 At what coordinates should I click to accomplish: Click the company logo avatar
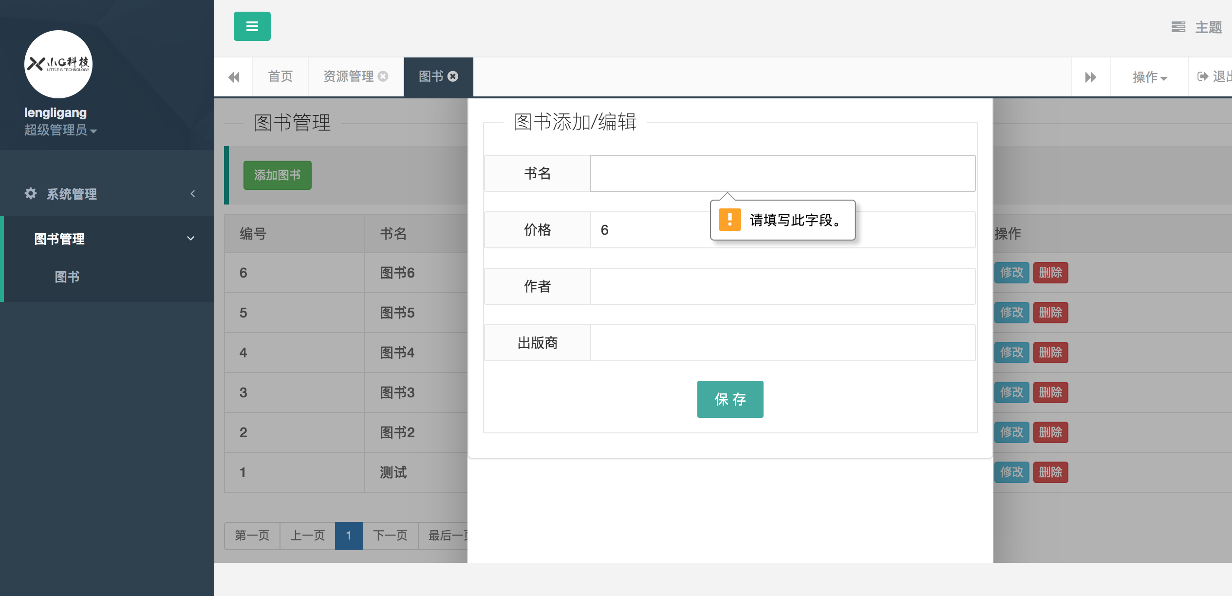pyautogui.click(x=58, y=64)
